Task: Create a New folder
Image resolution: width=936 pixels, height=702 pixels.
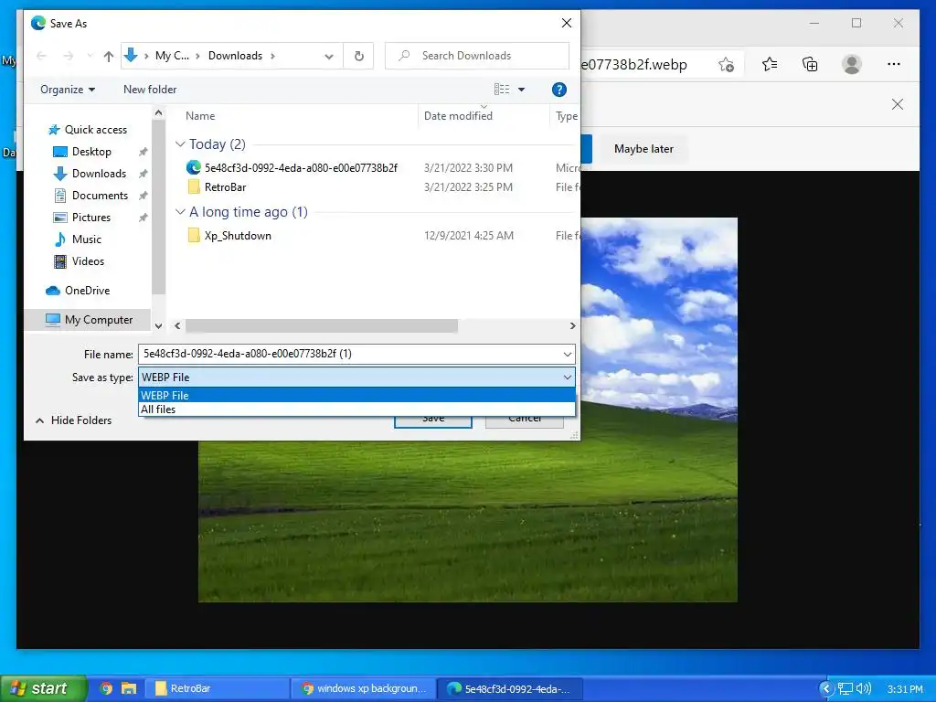Action: (x=150, y=90)
